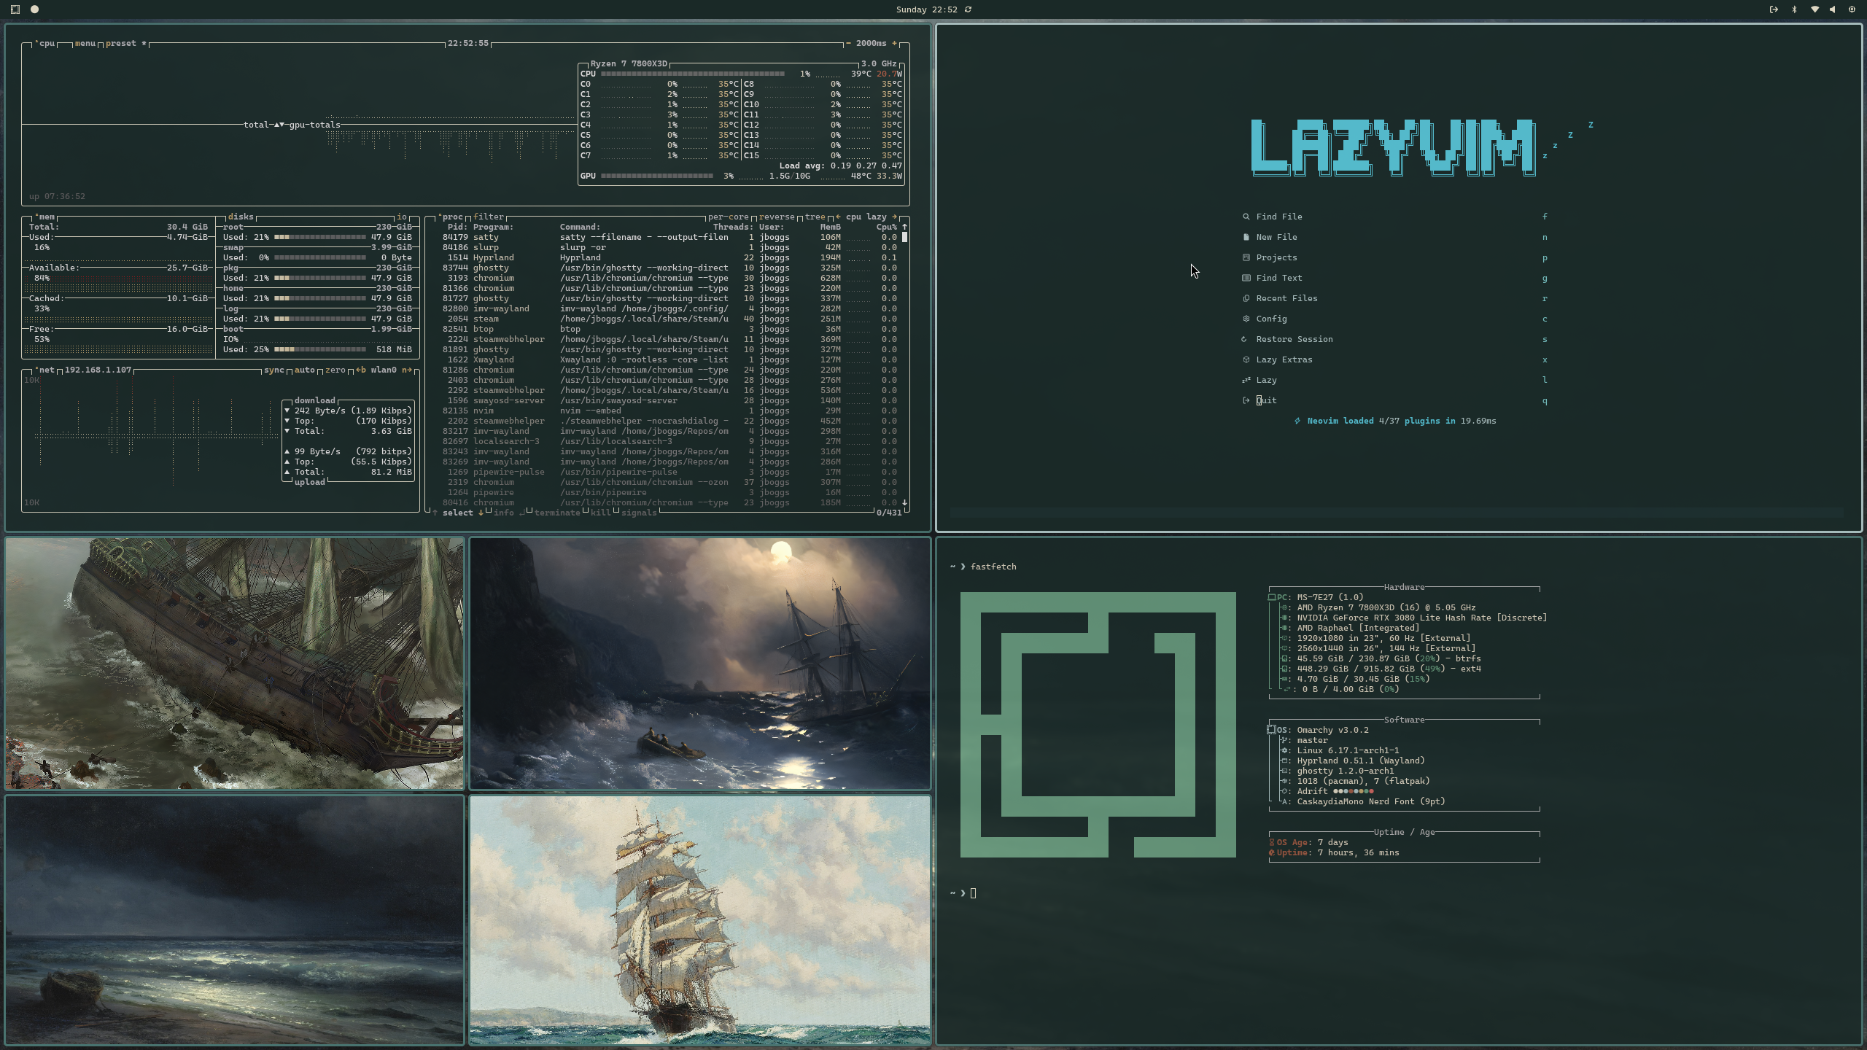Click the "MemB" column header
Image resolution: width=1867 pixels, height=1050 pixels.
(830, 227)
